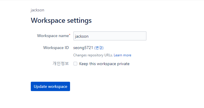This screenshot has height=108, width=204.
Task: Click the jackson breadcrumb above the heading
Action: coord(38,10)
